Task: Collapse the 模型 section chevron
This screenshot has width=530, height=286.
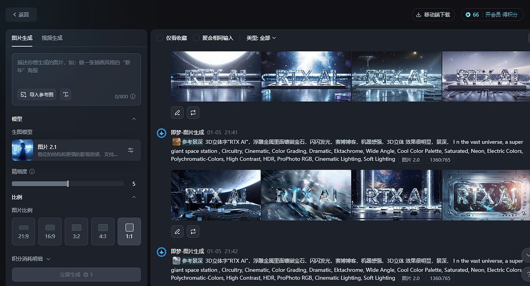Action: click(134, 119)
